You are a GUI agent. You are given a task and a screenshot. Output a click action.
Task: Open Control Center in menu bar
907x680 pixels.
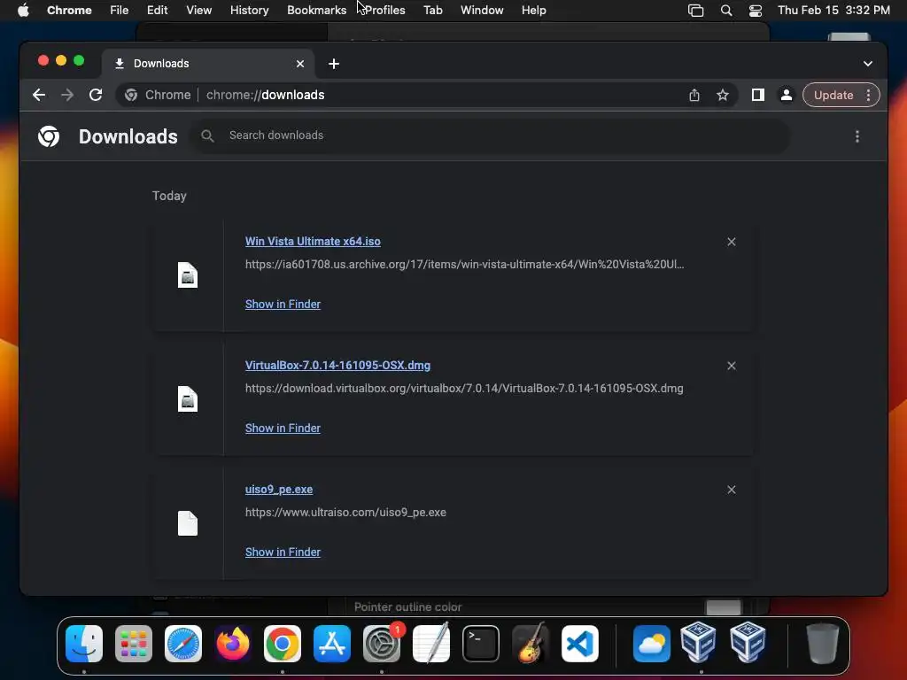coord(756,10)
